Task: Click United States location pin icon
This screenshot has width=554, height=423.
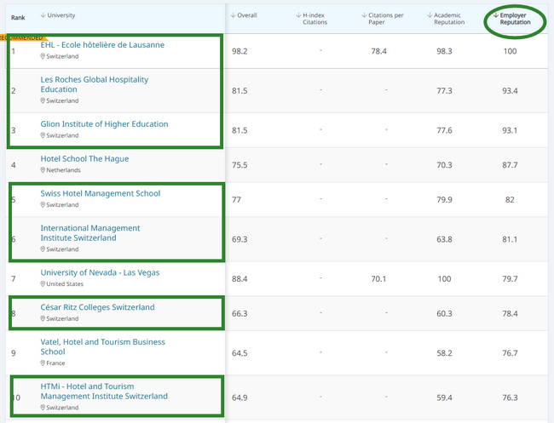Action: point(43,283)
